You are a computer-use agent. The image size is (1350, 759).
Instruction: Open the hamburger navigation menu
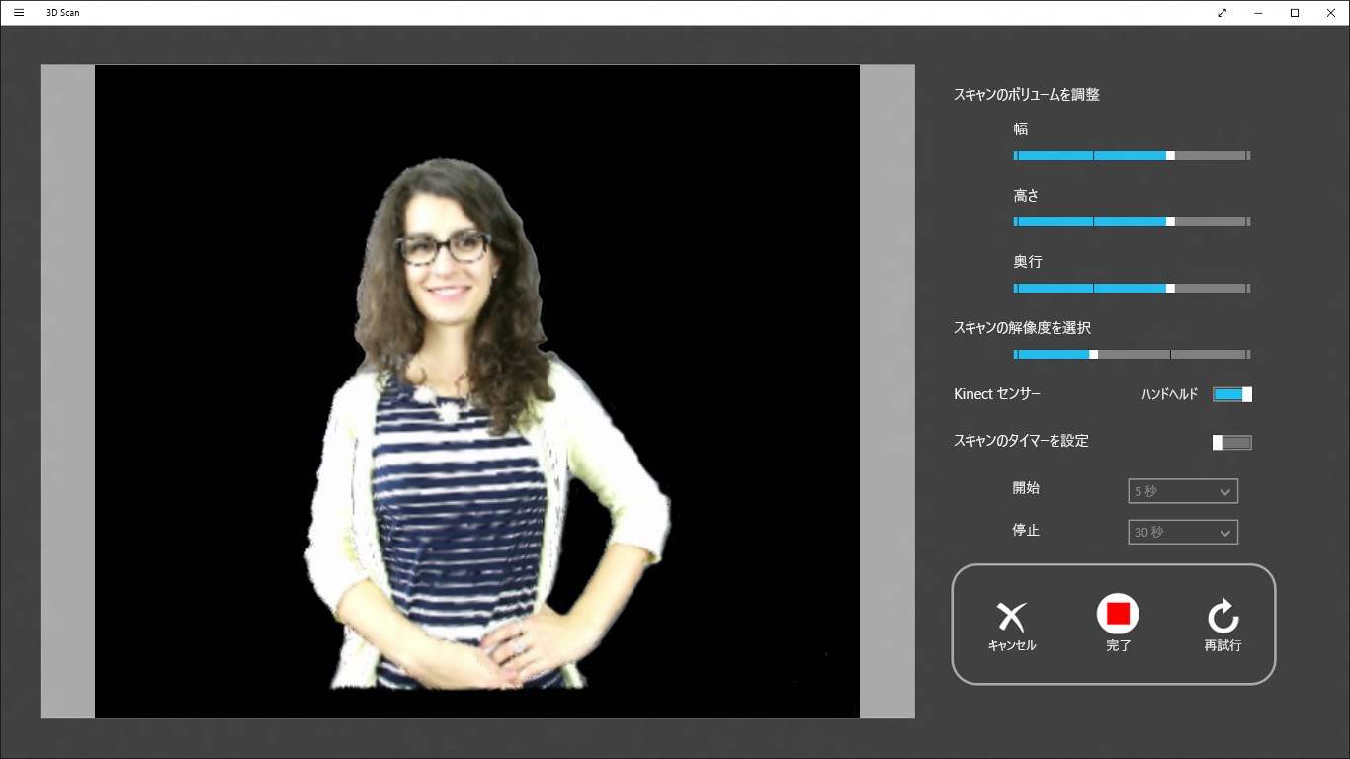point(18,12)
